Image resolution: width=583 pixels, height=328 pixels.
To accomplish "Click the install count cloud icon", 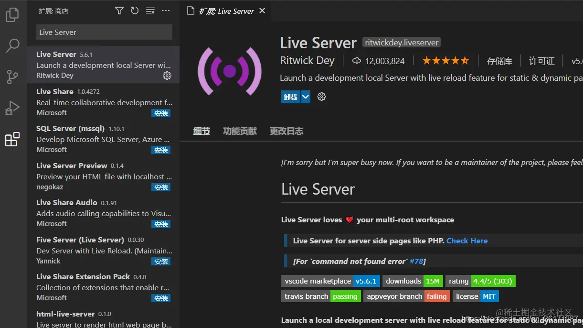I will pyautogui.click(x=356, y=61).
